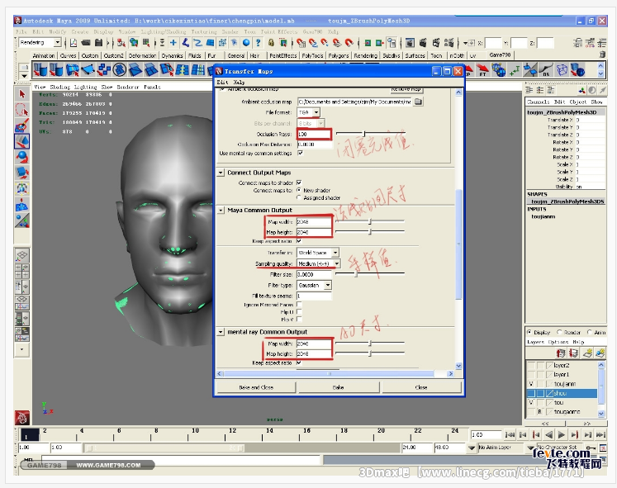Click the Bake and Close button
Image resolution: width=617 pixels, height=488 pixels.
point(256,387)
